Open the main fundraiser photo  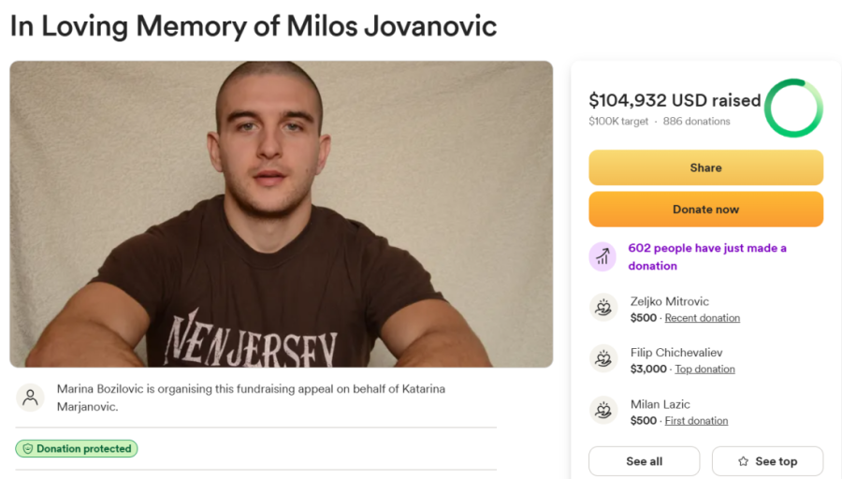coord(281,213)
